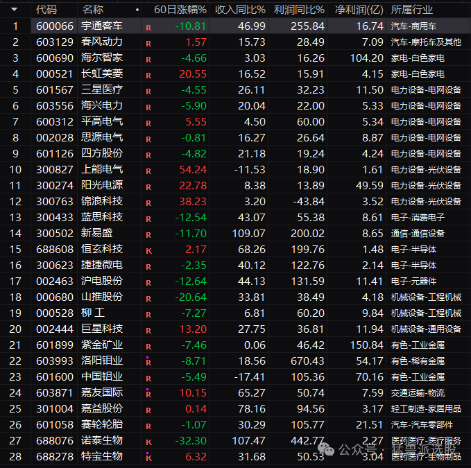Click the R marker in 上能电气 row
Image resolution: width=471 pixels, height=468 pixels.
[148, 171]
